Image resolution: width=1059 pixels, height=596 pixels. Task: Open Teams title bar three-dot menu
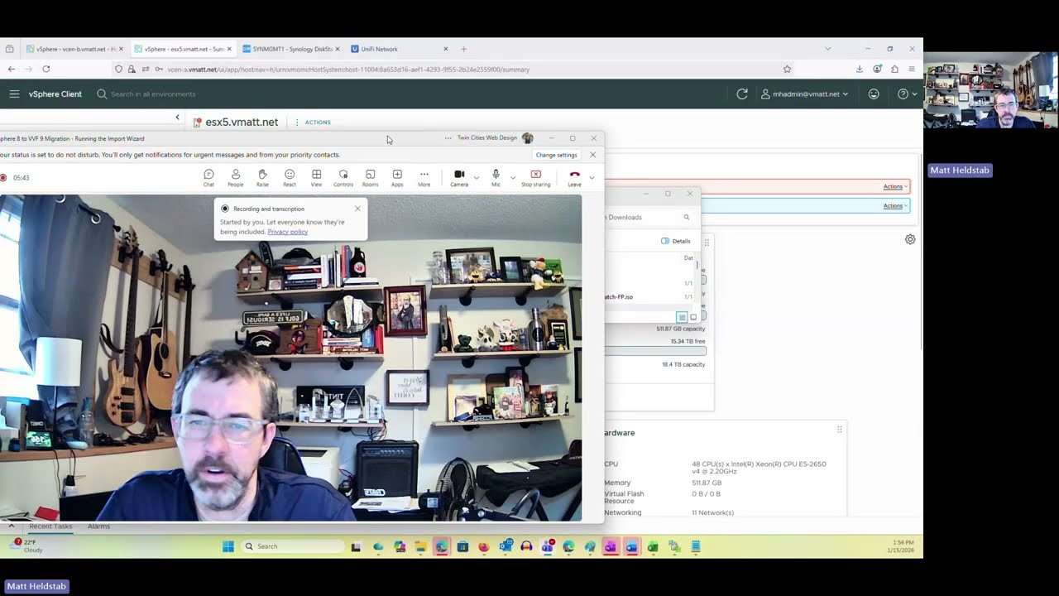coord(448,138)
